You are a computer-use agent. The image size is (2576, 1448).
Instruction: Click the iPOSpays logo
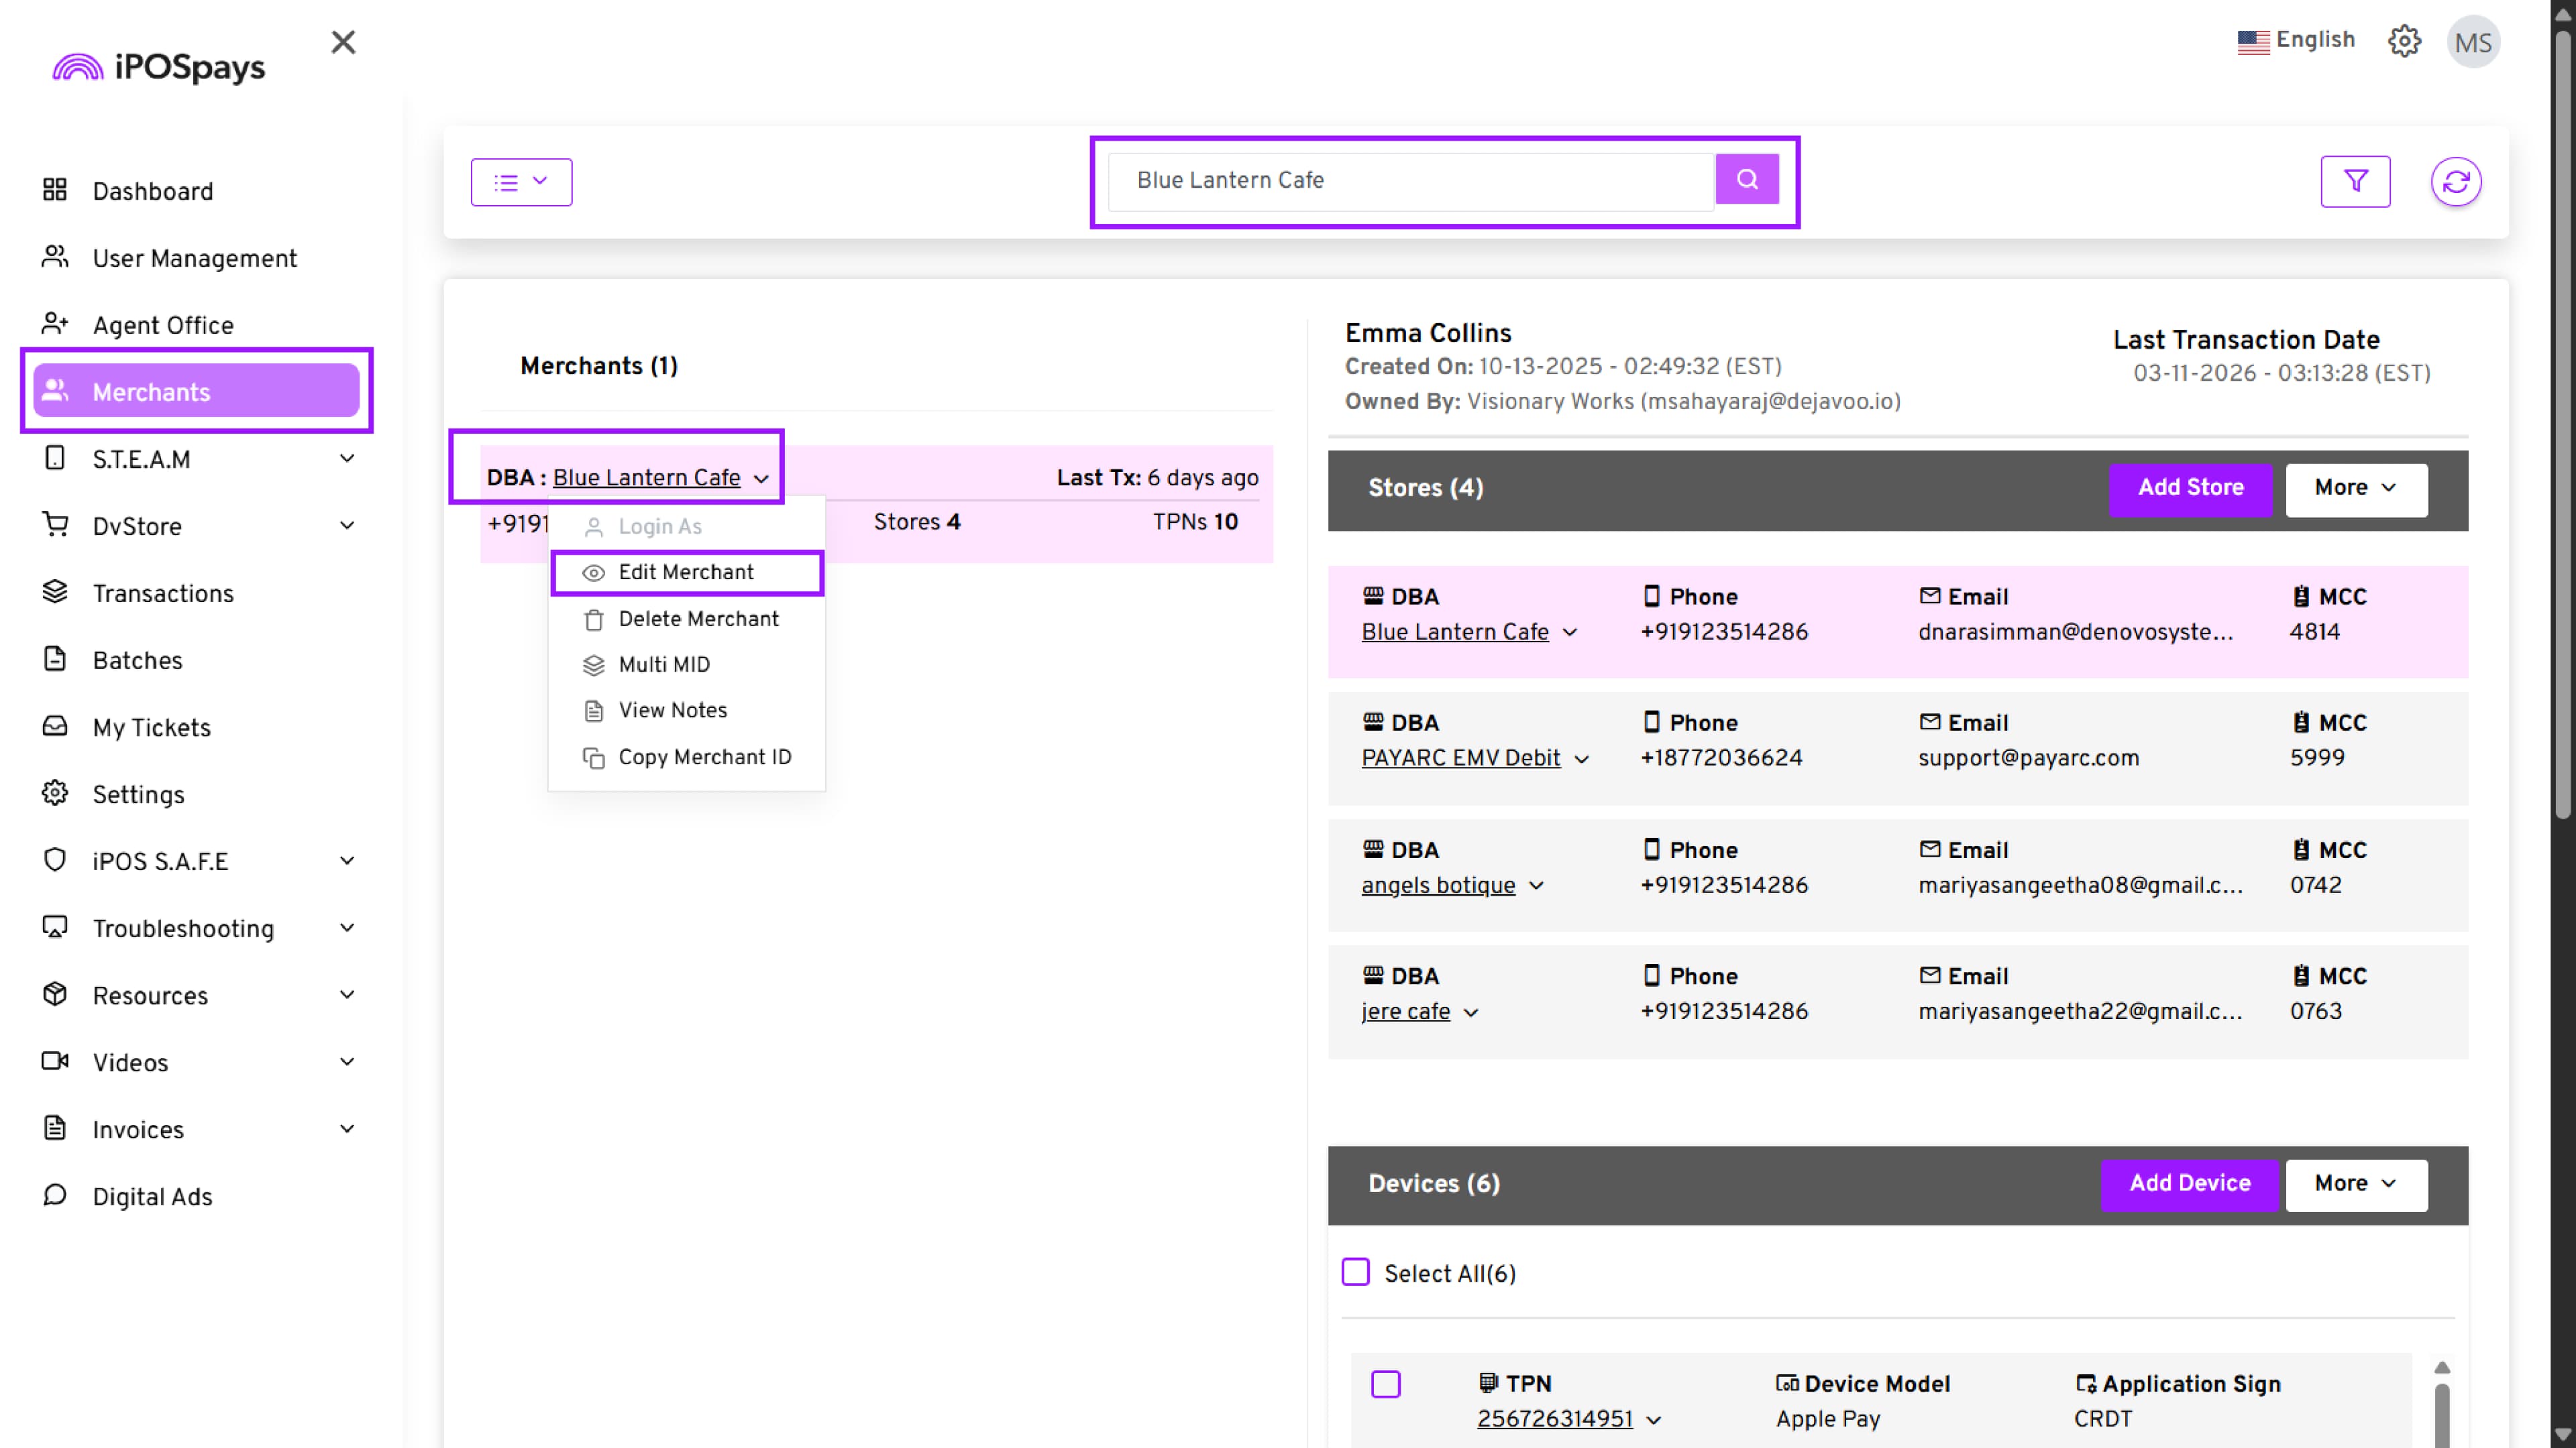pos(160,67)
